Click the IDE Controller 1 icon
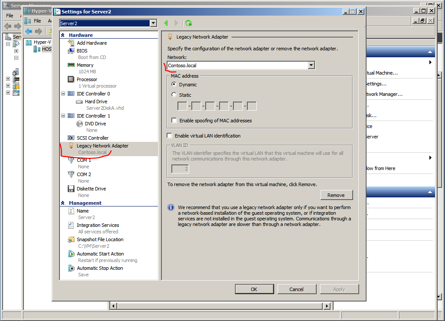Screen dimensions: 445x321 click(71, 116)
